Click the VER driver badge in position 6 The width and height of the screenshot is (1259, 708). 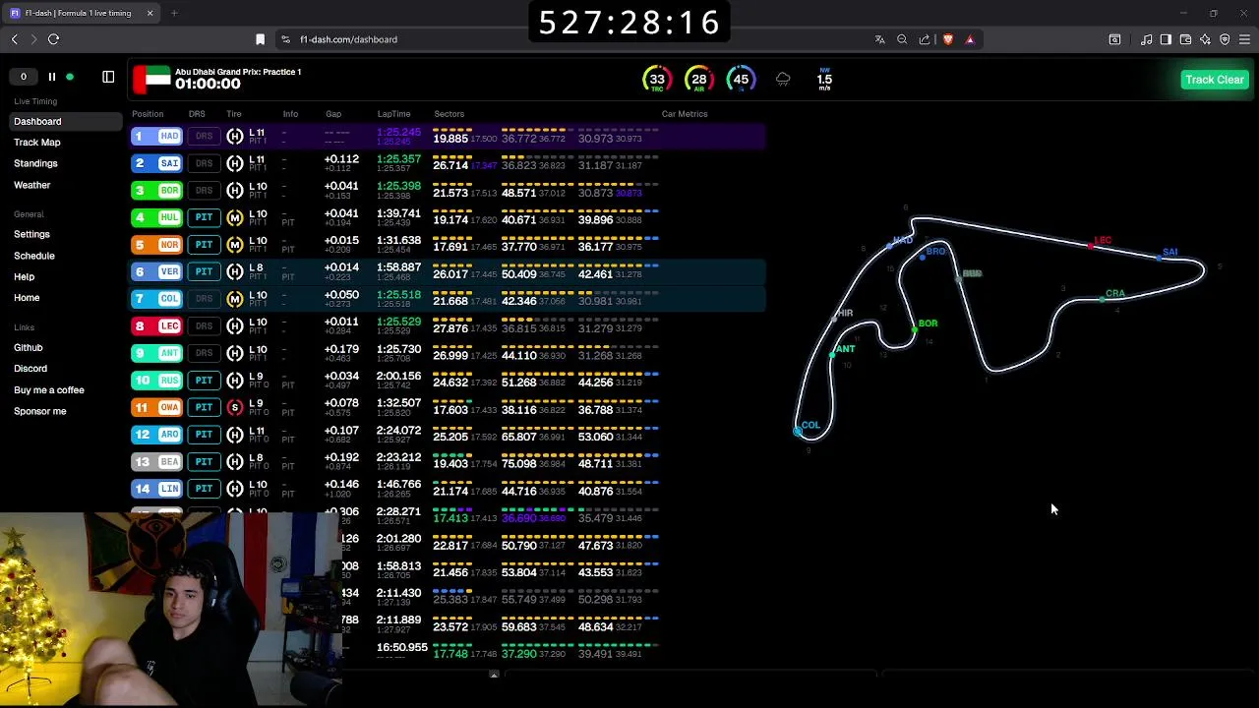pos(157,271)
